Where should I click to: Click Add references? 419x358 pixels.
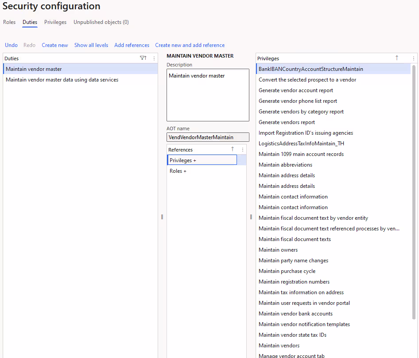pos(132,45)
